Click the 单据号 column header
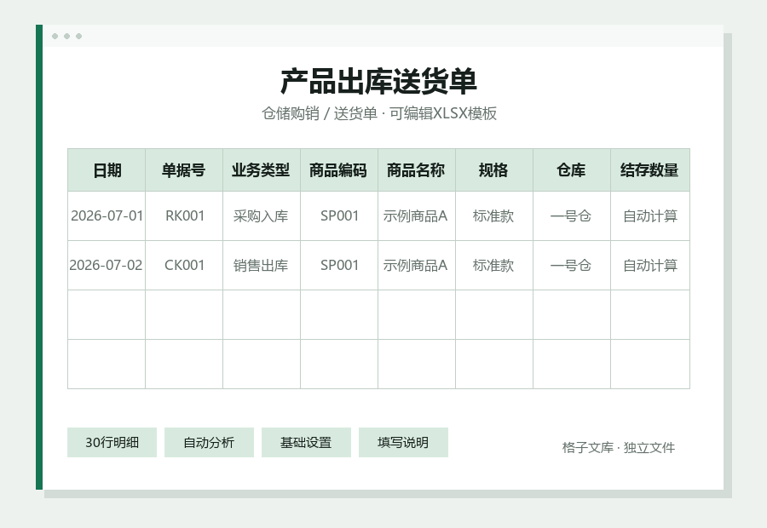Viewport: 767px width, 528px height. click(184, 170)
